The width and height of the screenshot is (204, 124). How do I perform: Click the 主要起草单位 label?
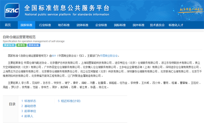(15, 63)
